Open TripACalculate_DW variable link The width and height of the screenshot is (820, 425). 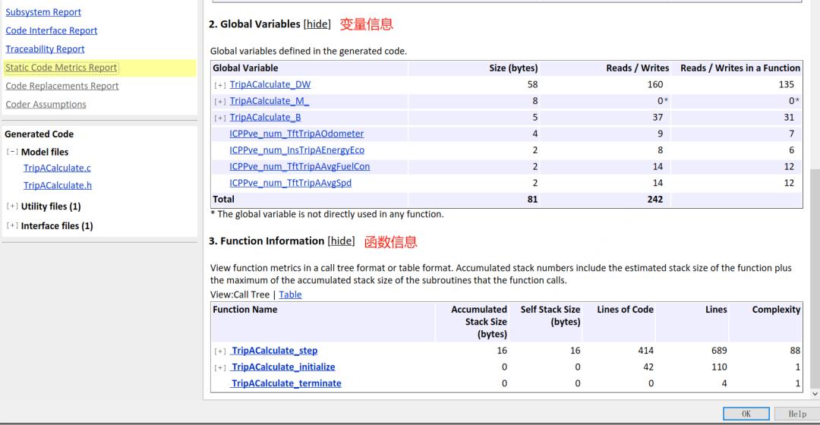270,84
